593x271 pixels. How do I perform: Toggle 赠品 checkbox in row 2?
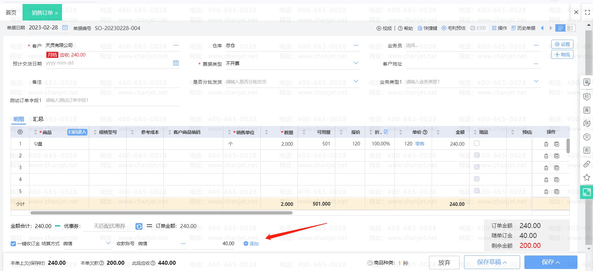(x=477, y=155)
